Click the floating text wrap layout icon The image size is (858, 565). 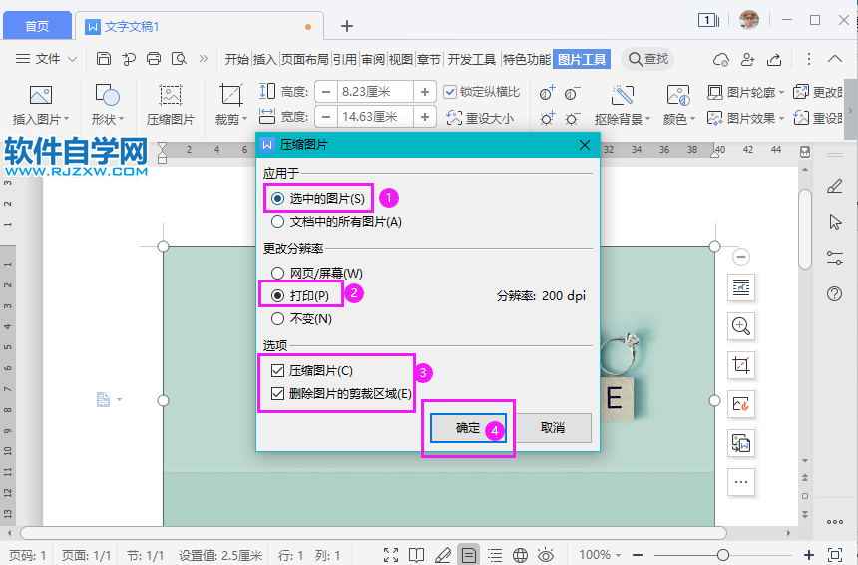pos(741,287)
